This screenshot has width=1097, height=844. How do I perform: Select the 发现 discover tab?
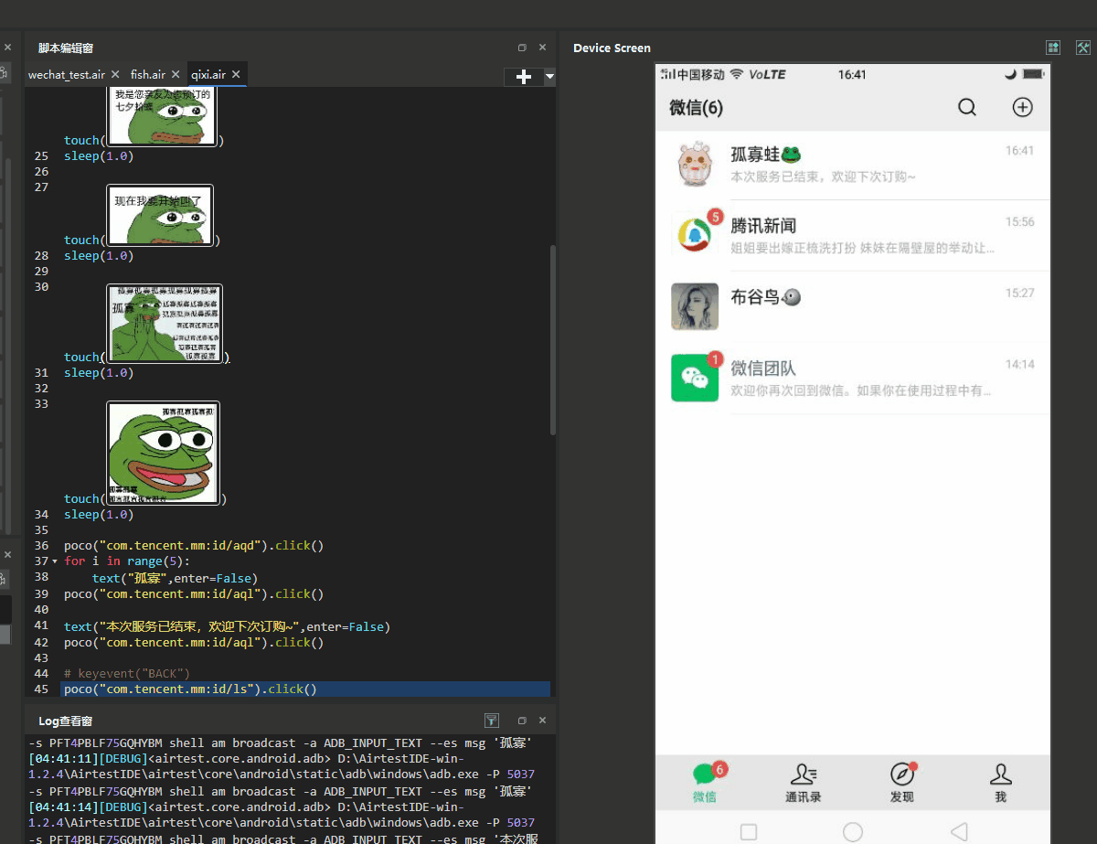point(902,783)
